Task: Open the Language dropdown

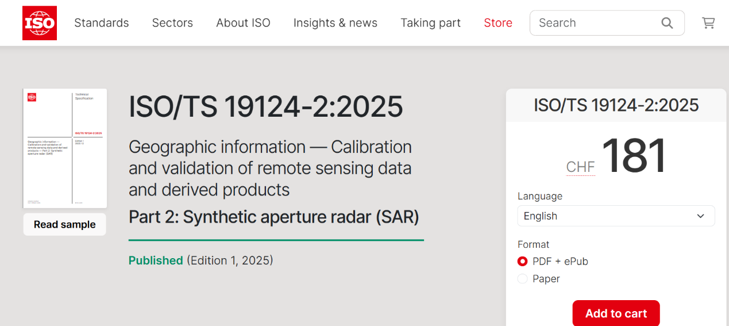Action: (615, 216)
